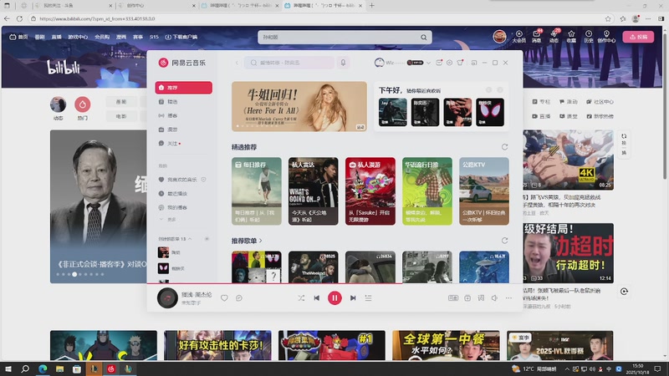Click the song playback progress bar
669x376 pixels.
(334, 283)
